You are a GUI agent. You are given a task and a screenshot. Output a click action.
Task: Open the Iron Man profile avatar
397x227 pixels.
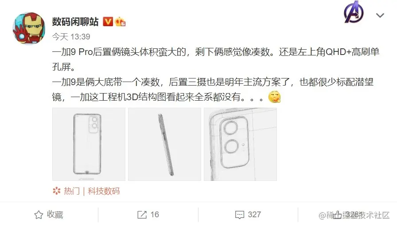pyautogui.click(x=29, y=28)
